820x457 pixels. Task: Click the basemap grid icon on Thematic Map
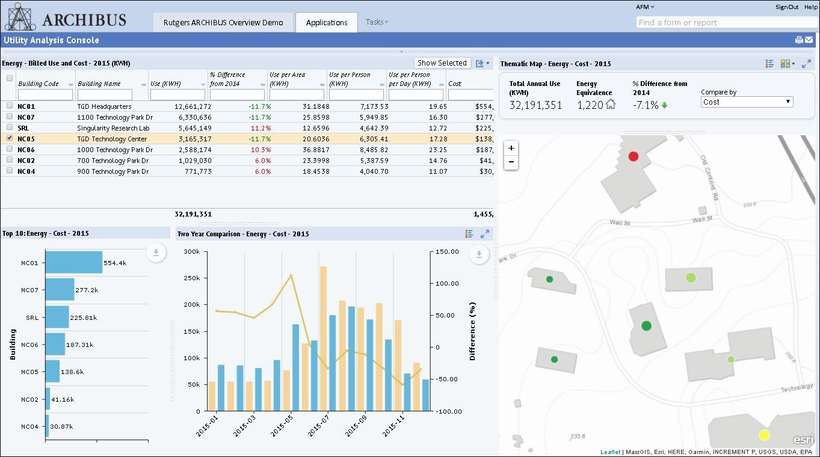785,64
